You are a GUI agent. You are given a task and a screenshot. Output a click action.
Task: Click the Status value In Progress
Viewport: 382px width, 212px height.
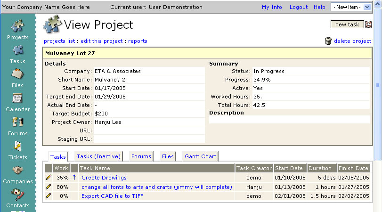(x=269, y=71)
